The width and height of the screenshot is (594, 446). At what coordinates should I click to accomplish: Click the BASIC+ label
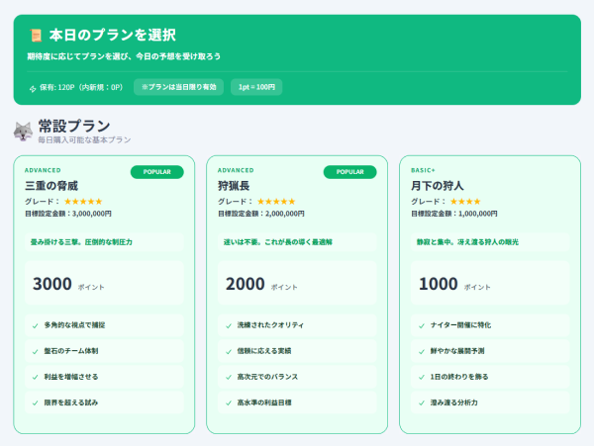423,170
